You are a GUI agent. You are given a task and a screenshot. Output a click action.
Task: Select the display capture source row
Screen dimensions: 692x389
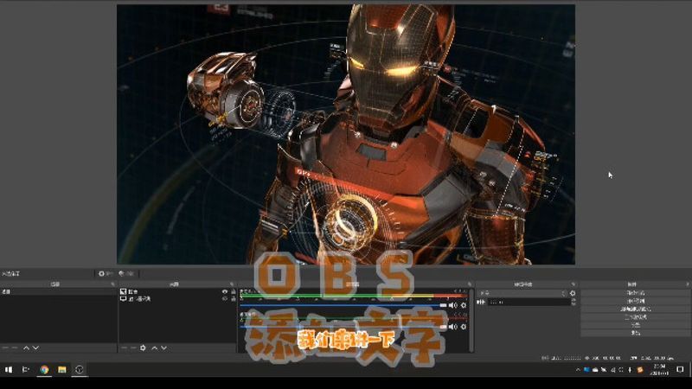point(177,298)
